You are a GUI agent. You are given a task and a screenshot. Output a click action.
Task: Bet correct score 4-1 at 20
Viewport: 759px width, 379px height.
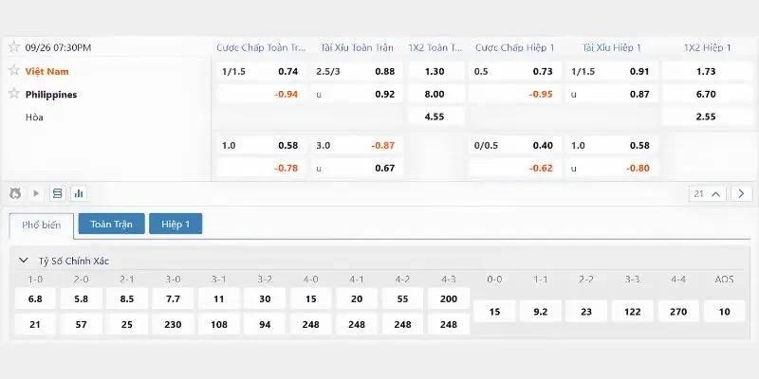point(357,298)
